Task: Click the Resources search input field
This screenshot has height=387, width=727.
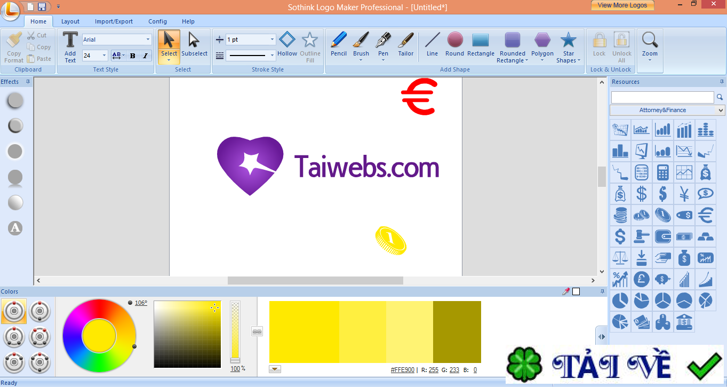Action: click(x=662, y=97)
